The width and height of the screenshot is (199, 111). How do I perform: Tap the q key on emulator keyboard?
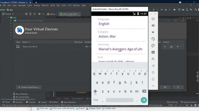click(94, 74)
